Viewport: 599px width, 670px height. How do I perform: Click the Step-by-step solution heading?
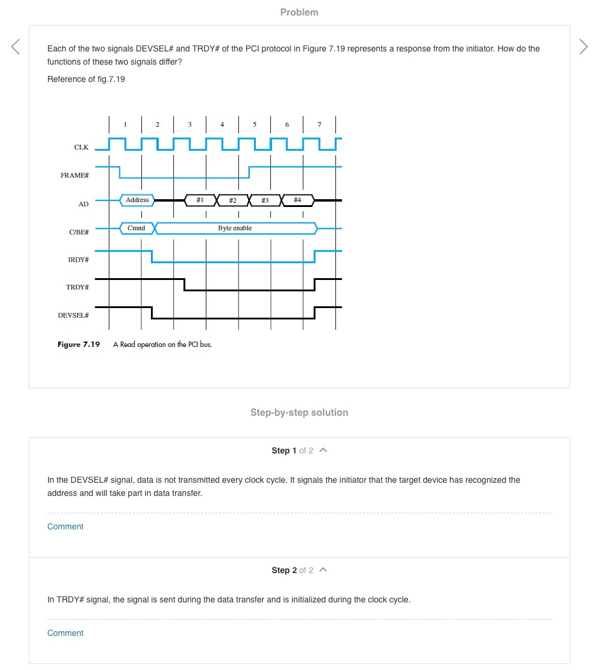tap(299, 412)
